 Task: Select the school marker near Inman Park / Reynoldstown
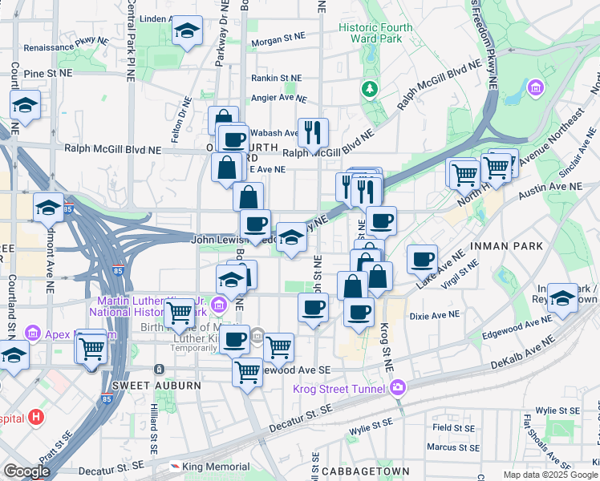562,300
